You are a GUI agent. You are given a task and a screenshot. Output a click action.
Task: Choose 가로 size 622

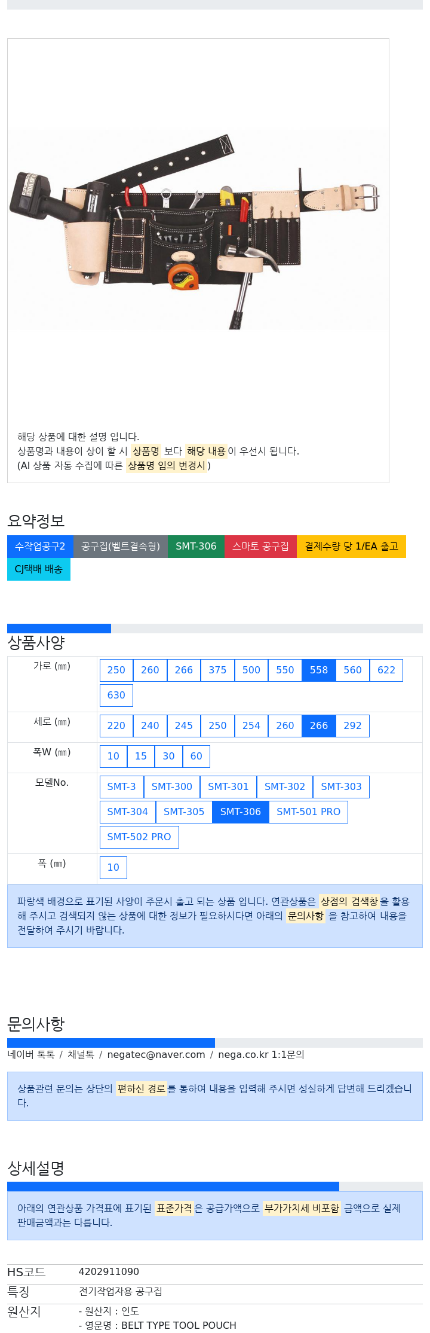pos(386,670)
